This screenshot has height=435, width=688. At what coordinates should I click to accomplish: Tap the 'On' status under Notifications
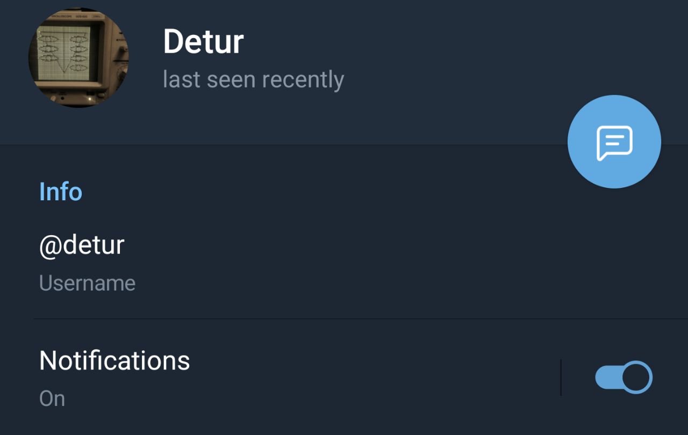pyautogui.click(x=52, y=399)
